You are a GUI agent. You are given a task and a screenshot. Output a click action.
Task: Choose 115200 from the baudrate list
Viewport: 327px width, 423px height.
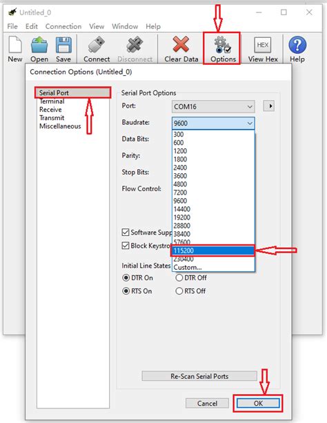[213, 250]
